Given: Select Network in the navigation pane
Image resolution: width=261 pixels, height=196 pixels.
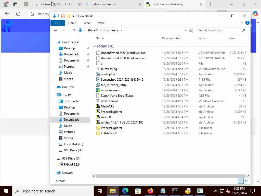Looking at the screenshot, I should (x=68, y=173).
